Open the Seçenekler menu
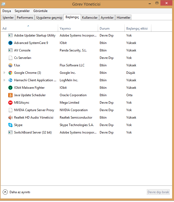This screenshot has height=202, width=174. pyautogui.click(x=22, y=11)
